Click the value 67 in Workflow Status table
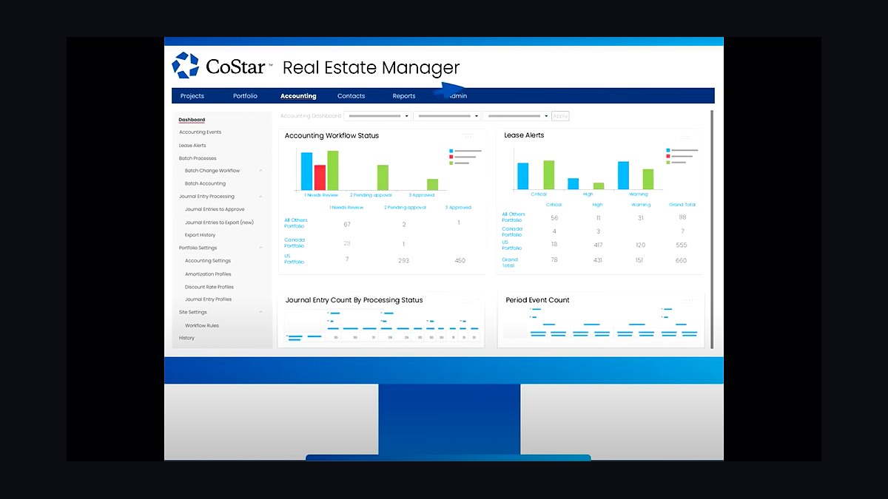The height and width of the screenshot is (499, 888). pos(347,224)
